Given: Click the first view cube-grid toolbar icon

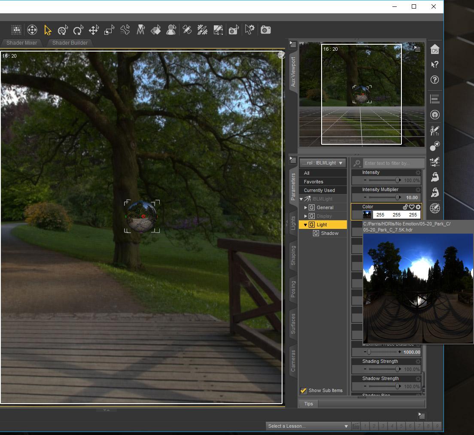Looking at the screenshot, I should pyautogui.click(x=16, y=30).
